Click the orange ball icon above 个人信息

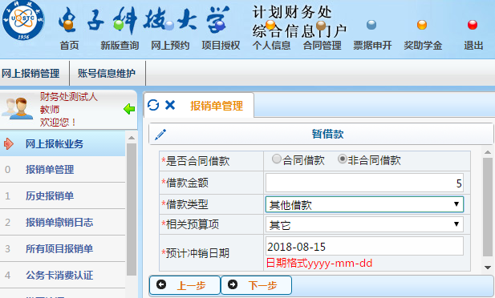click(x=270, y=25)
